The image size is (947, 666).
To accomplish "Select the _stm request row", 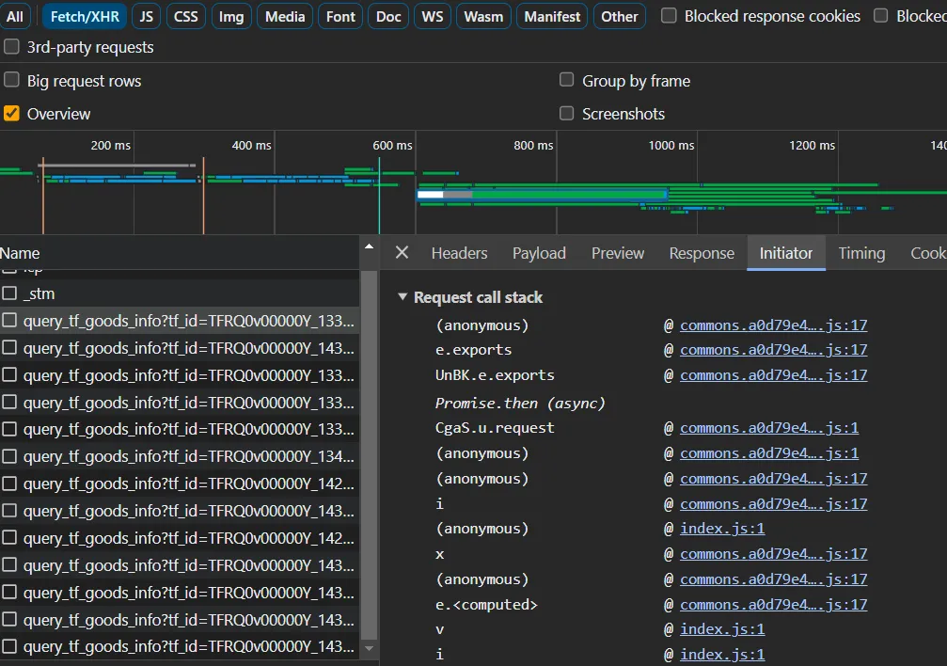I will 180,293.
